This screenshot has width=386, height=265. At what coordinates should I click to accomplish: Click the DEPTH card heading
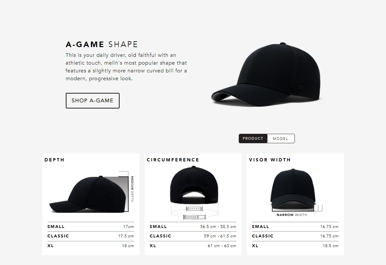pyautogui.click(x=54, y=160)
